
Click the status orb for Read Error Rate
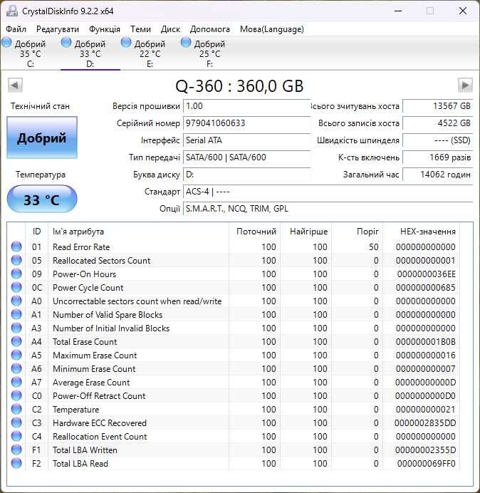[x=16, y=246]
